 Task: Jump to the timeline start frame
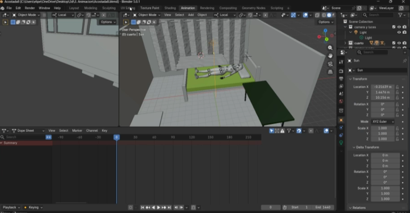143,207
